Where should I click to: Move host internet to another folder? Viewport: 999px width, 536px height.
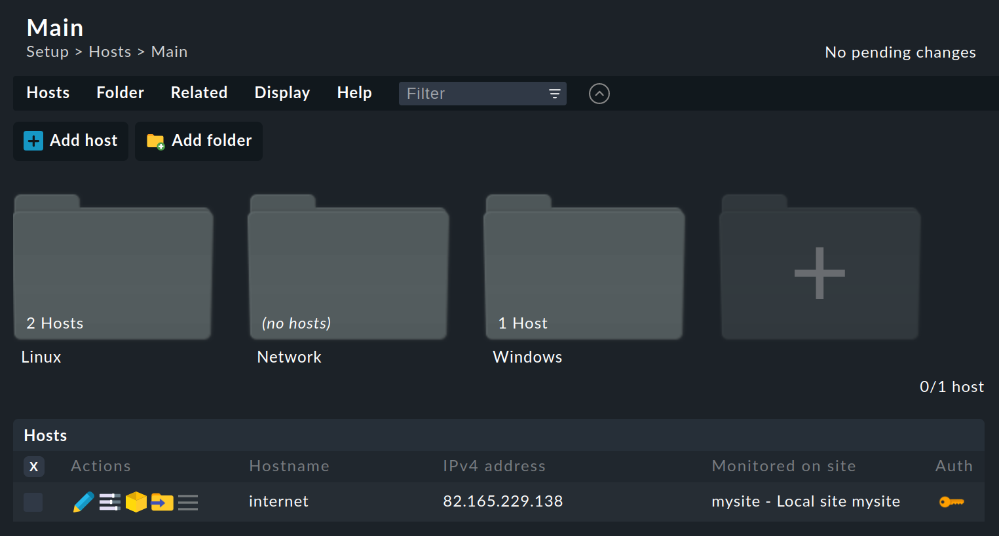click(162, 502)
